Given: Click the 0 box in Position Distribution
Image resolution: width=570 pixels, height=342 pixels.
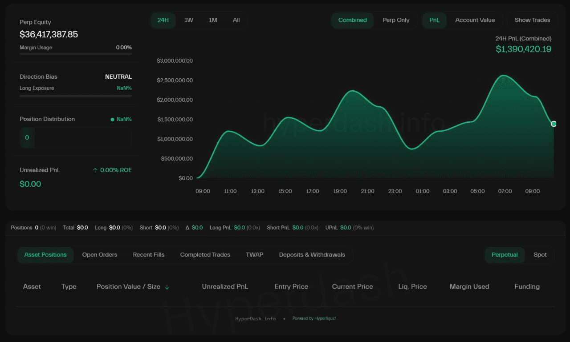Looking at the screenshot, I should coord(27,138).
